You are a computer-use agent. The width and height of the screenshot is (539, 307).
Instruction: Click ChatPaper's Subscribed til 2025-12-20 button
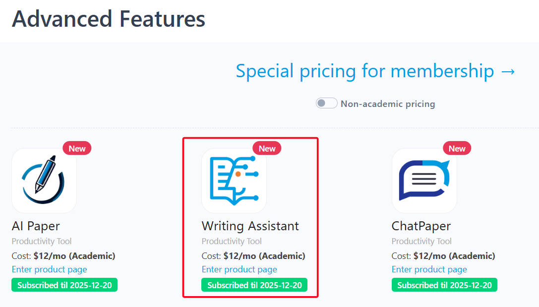click(444, 285)
